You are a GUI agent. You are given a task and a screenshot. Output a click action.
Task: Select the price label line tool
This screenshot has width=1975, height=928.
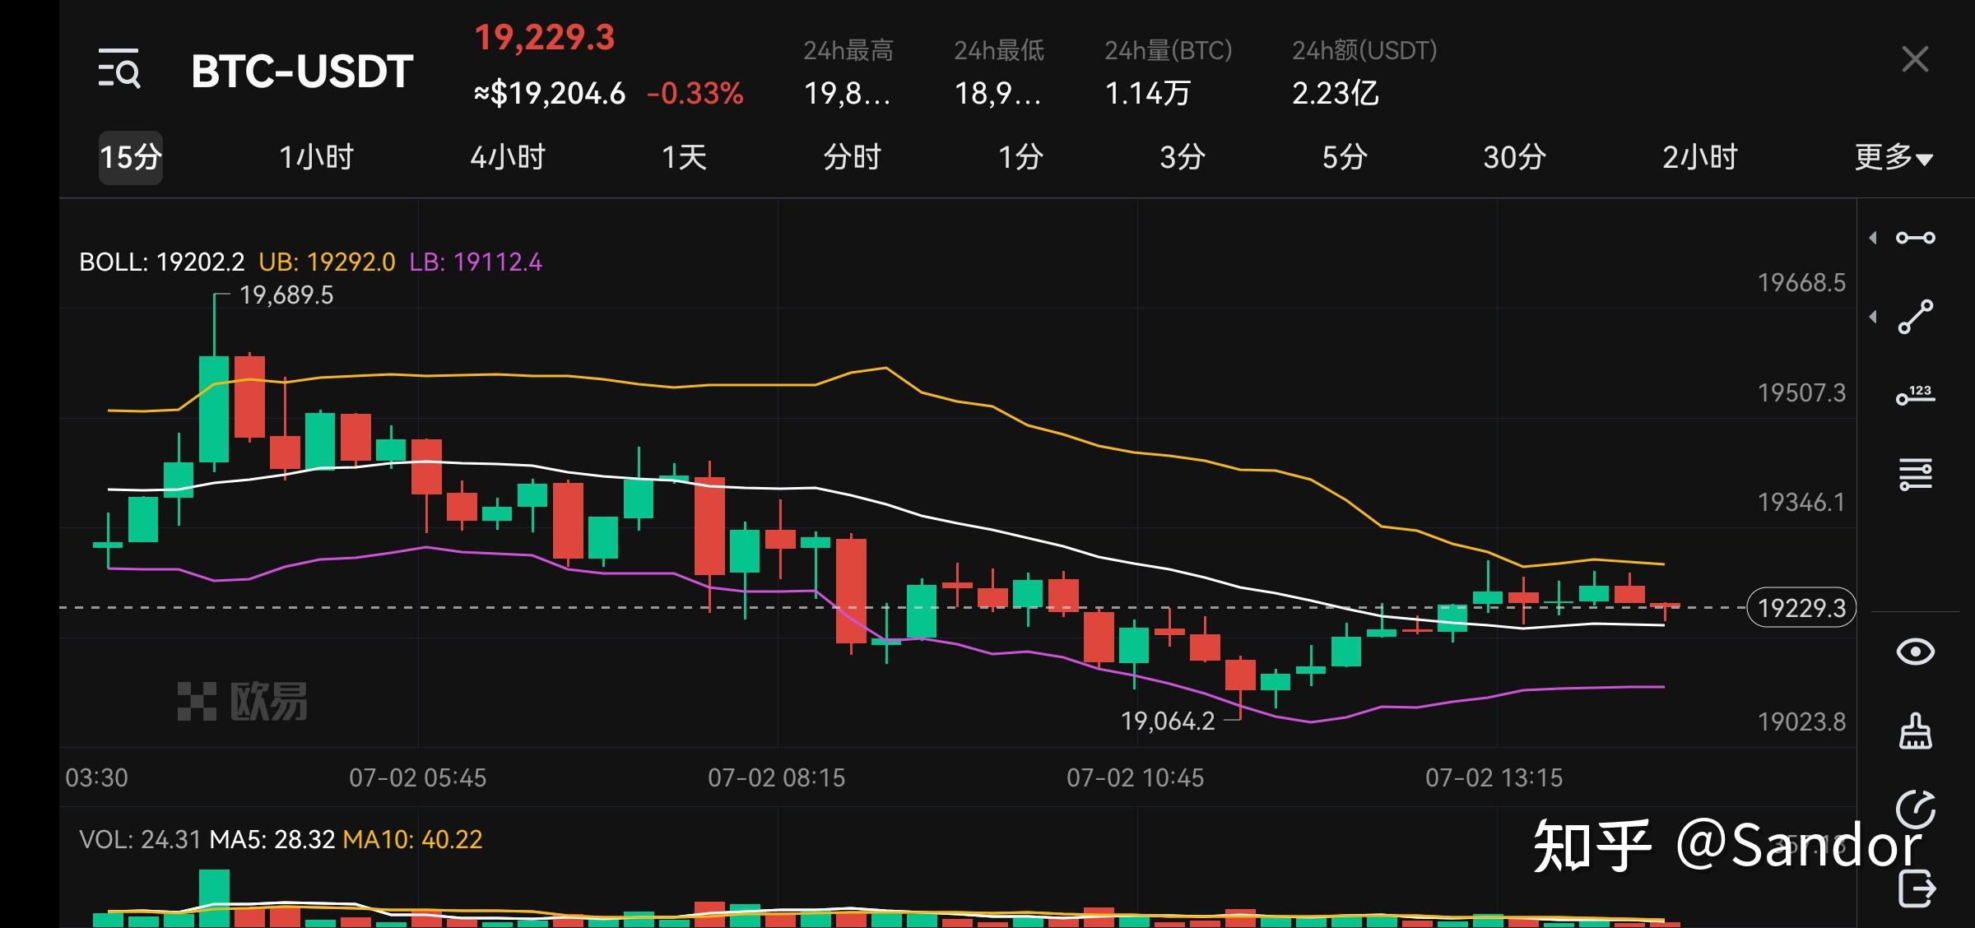click(x=1916, y=396)
